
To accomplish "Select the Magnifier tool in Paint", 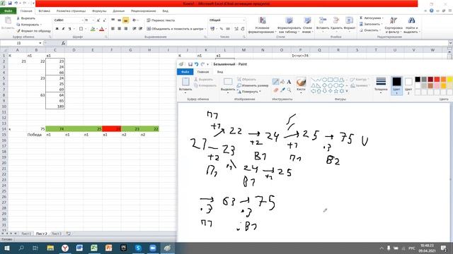I will 289,90.
